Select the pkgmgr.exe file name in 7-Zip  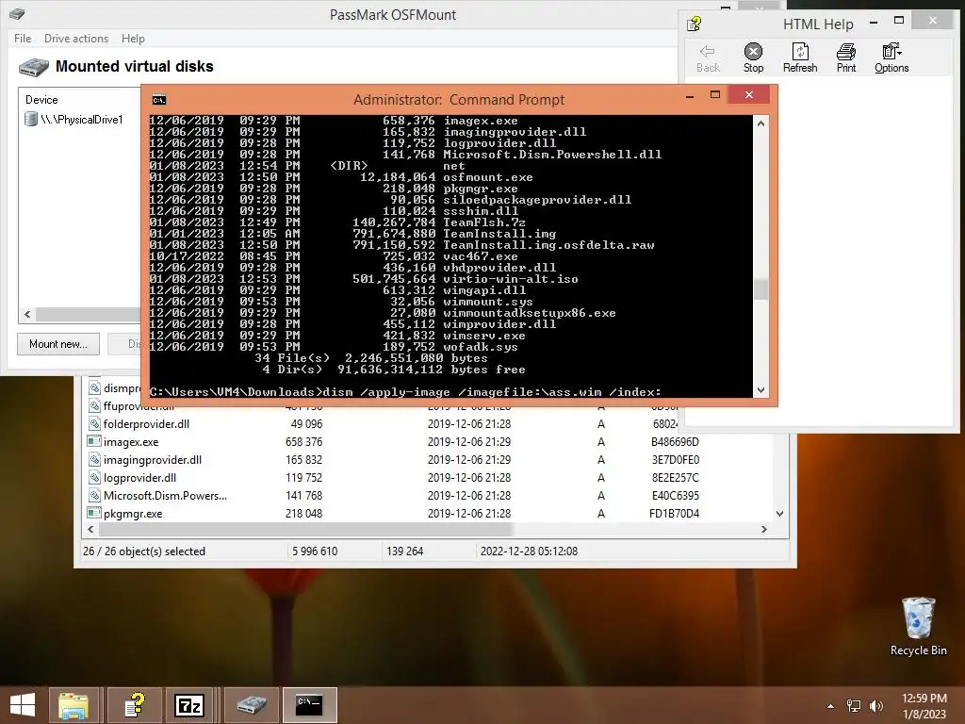pos(133,513)
